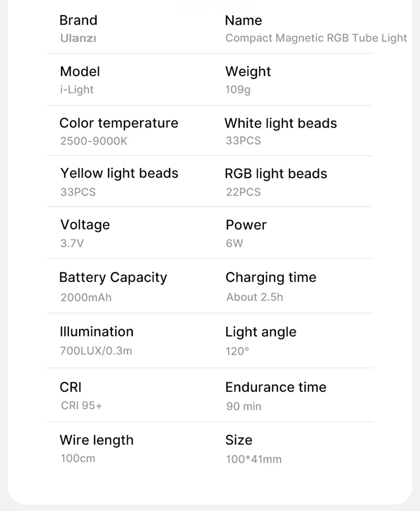Tap the 100*41mm size value
Viewport: 420px width, 511px height.
click(254, 459)
